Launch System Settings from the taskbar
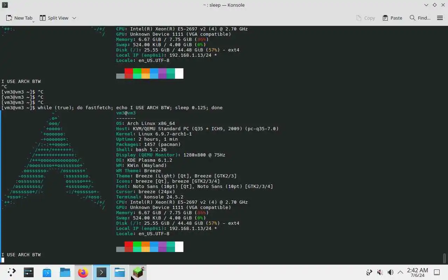Viewport: 448px width, 280px height. [29, 272]
